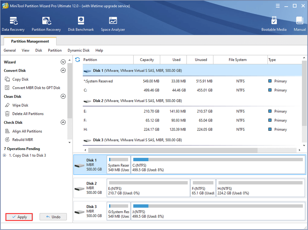308x230 pixels.
Task: Collapse the Check Disk section
Action: coord(63,122)
